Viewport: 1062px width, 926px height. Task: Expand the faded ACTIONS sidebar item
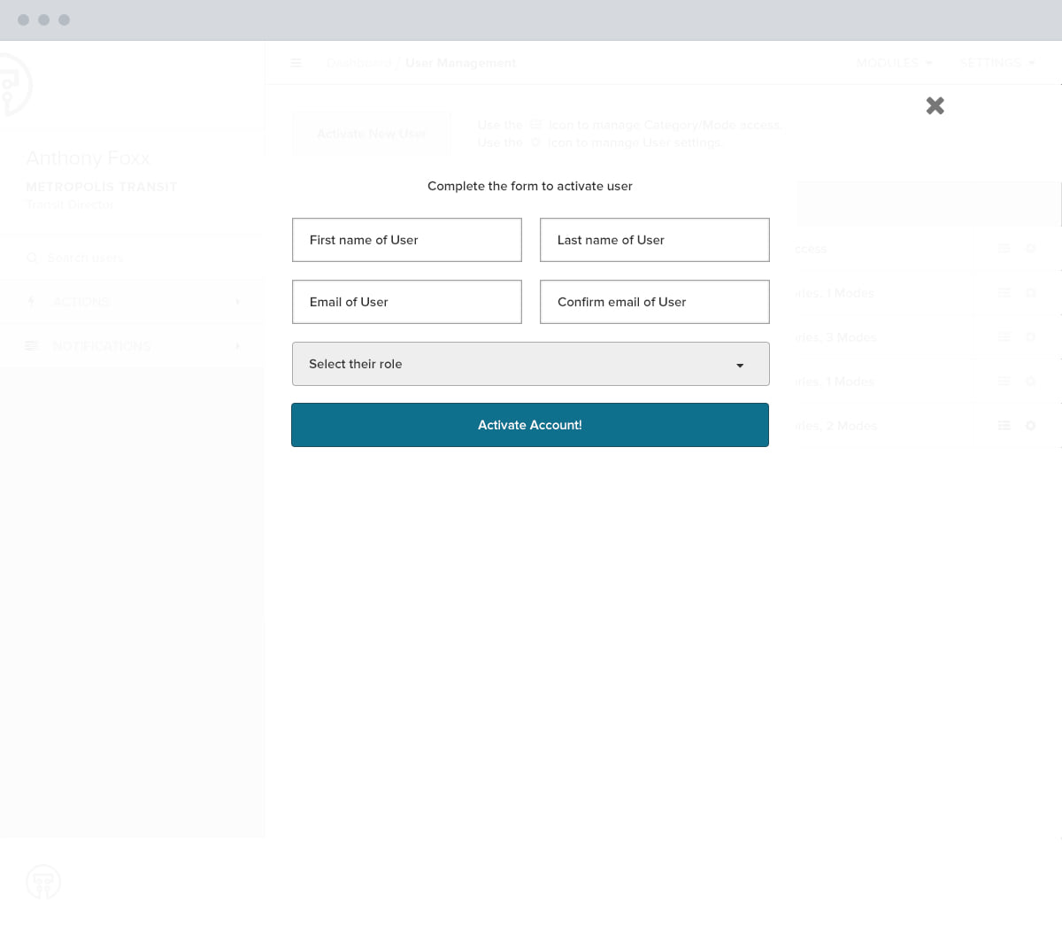pos(133,302)
